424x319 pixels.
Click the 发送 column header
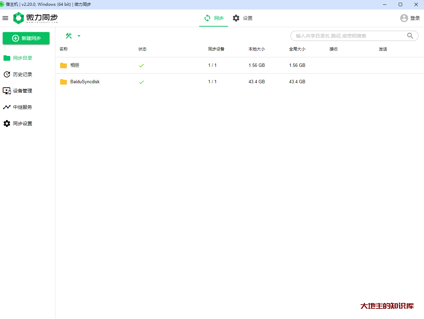coord(383,49)
